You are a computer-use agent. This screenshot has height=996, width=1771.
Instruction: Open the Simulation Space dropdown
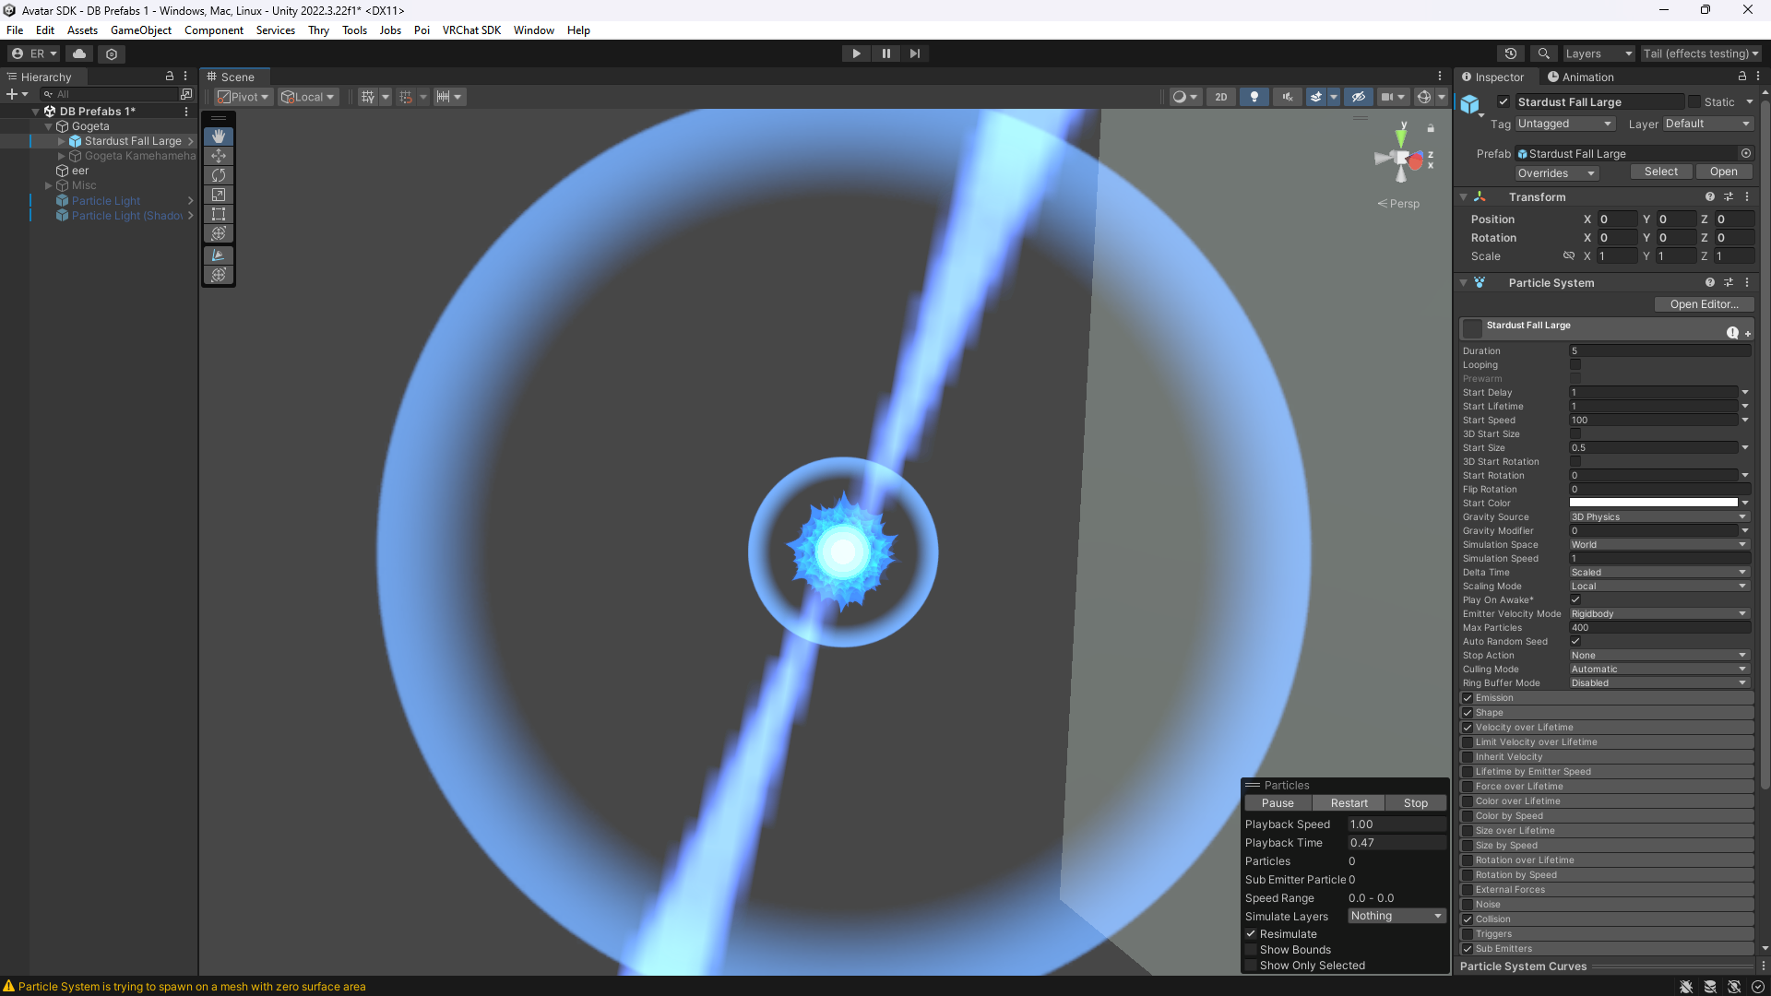click(1658, 545)
